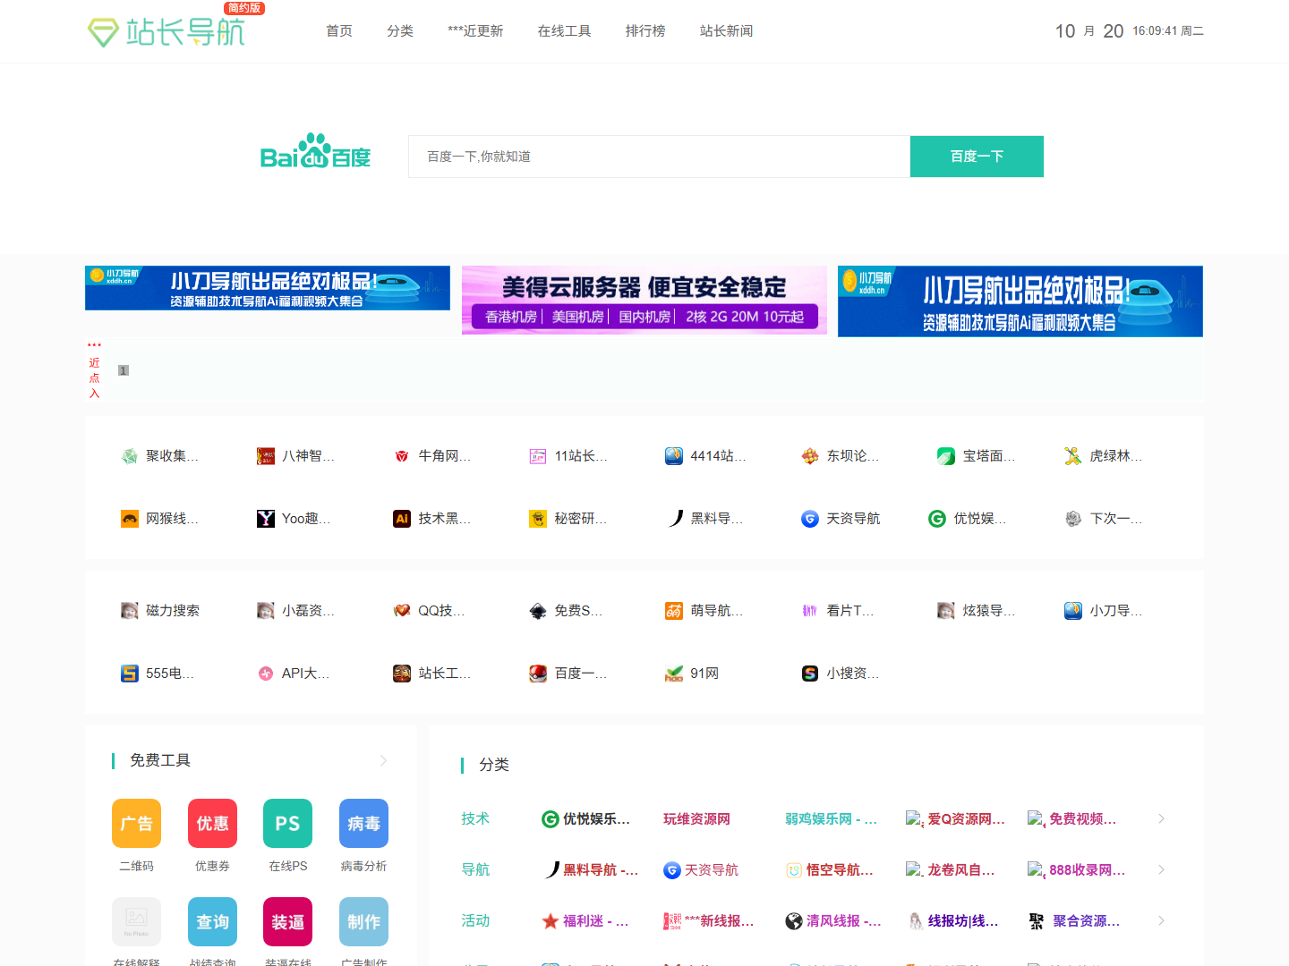Image resolution: width=1289 pixels, height=966 pixels.
Task: Click the left 小刀导航 banner ad
Action: (268, 288)
